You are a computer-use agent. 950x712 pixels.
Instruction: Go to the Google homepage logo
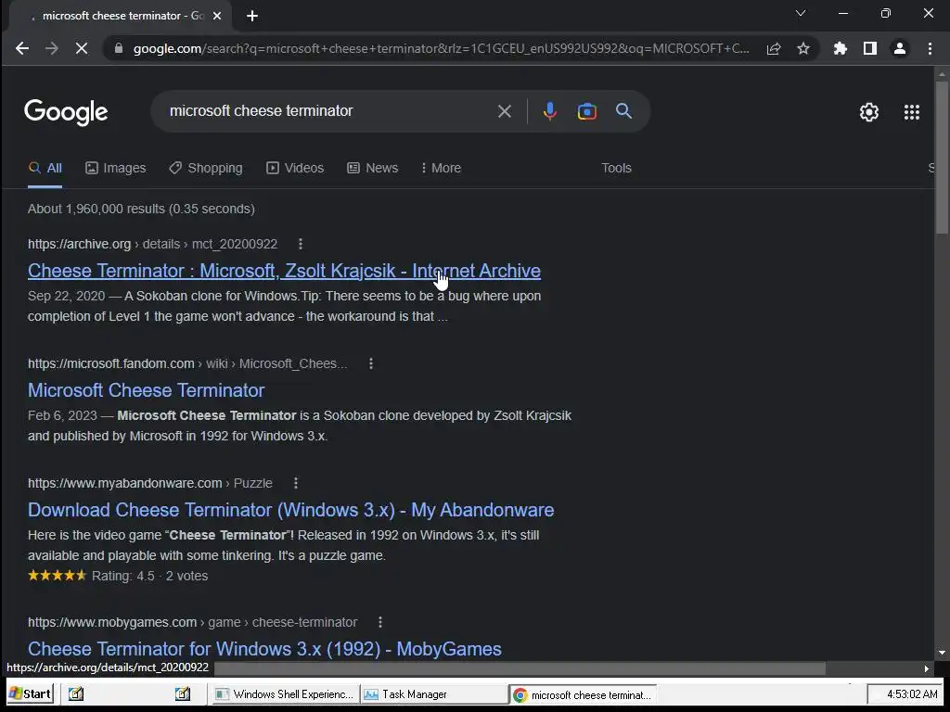click(x=66, y=112)
